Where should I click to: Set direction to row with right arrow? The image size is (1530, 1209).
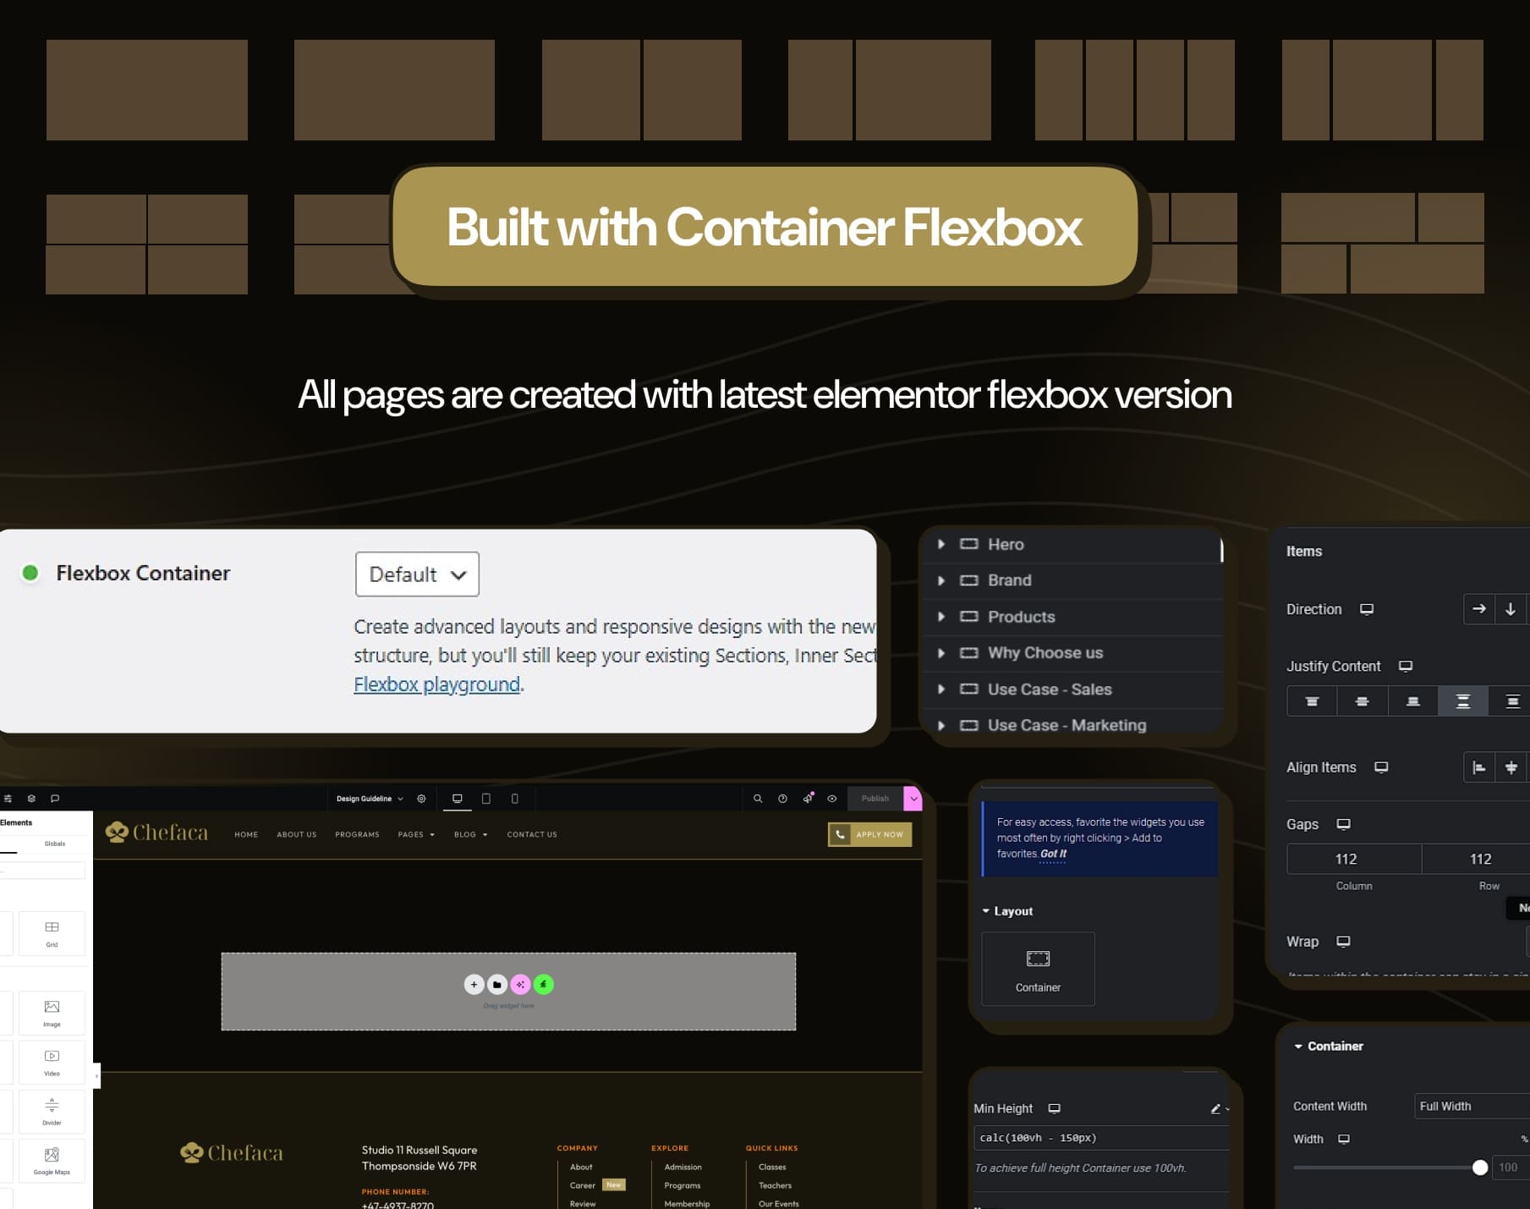[x=1479, y=609]
